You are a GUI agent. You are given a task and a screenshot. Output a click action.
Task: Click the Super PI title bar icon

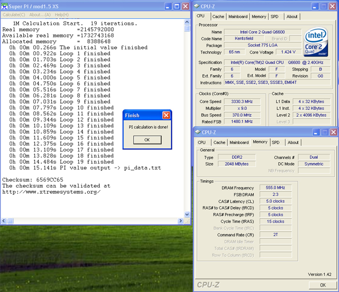4,6
